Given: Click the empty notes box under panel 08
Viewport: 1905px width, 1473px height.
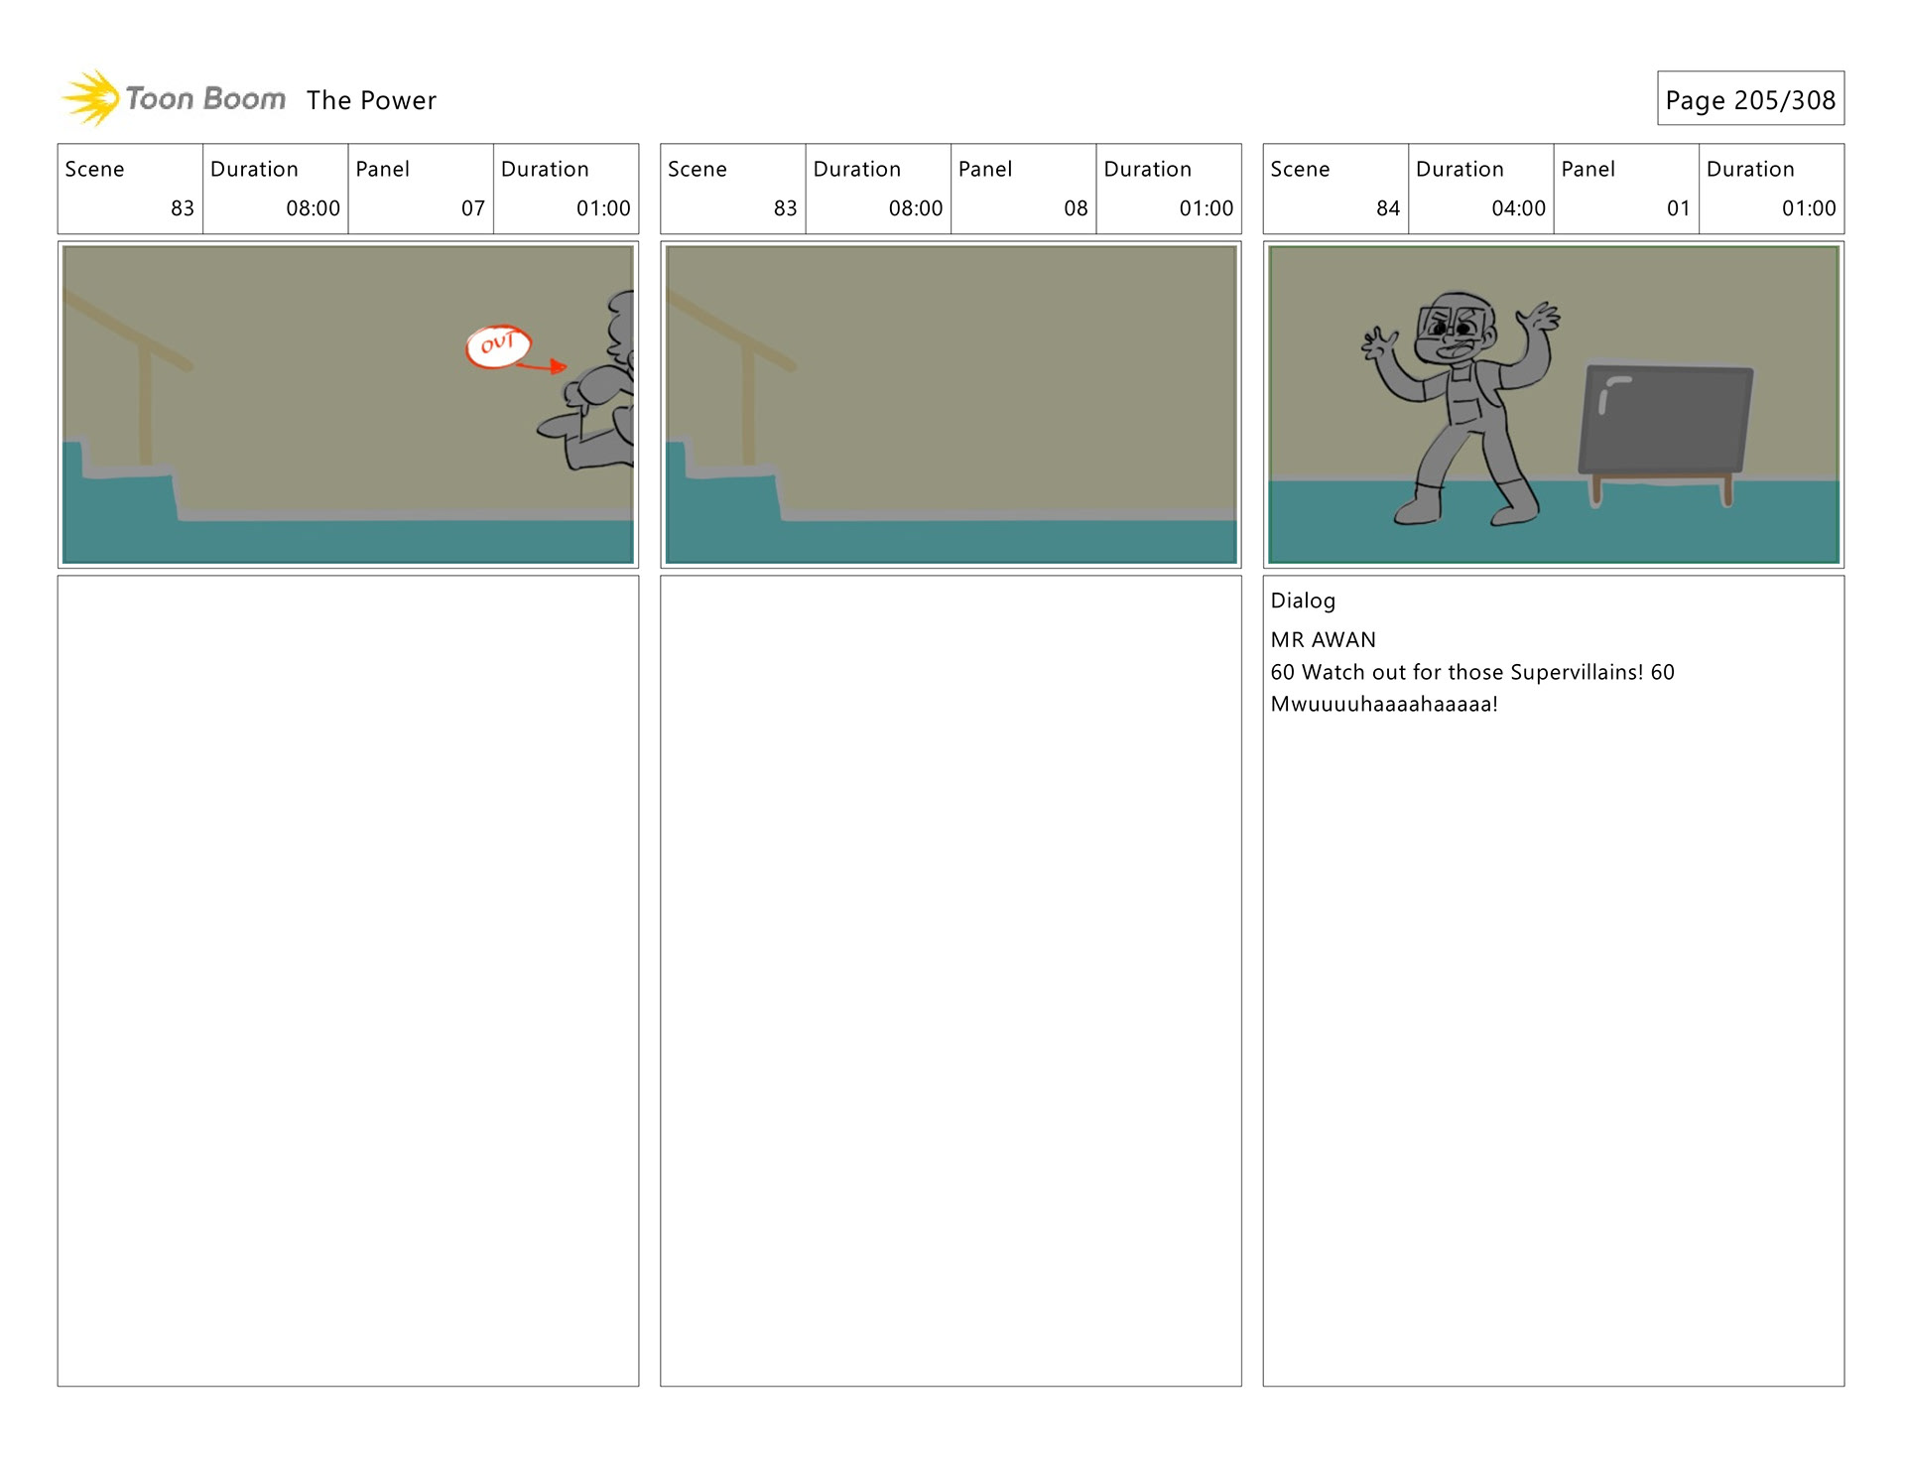Looking at the screenshot, I should (951, 980).
